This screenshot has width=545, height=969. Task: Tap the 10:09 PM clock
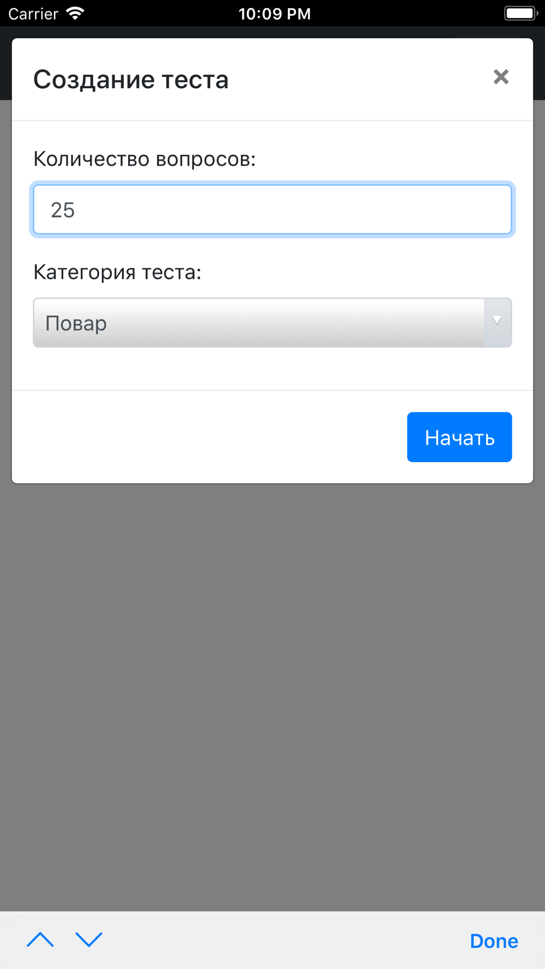[x=275, y=14]
